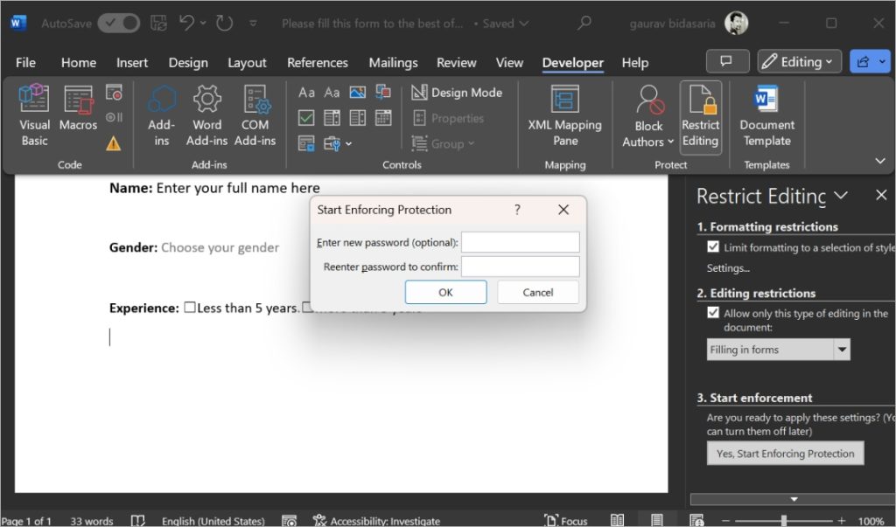Open the Visual Basic editor
Image resolution: width=896 pixels, height=527 pixels.
(34, 114)
